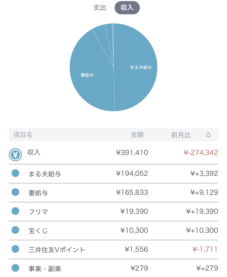Click the blue dot beside 宝くじ
Image resolution: width=227 pixels, height=277 pixels.
pyautogui.click(x=15, y=230)
